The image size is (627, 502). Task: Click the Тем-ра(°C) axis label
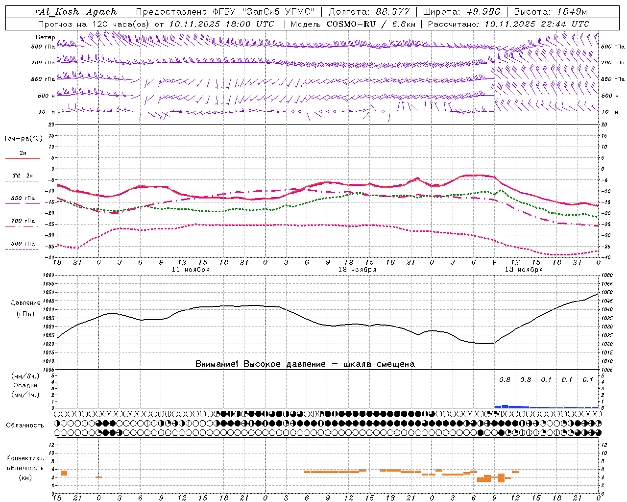[x=23, y=139]
